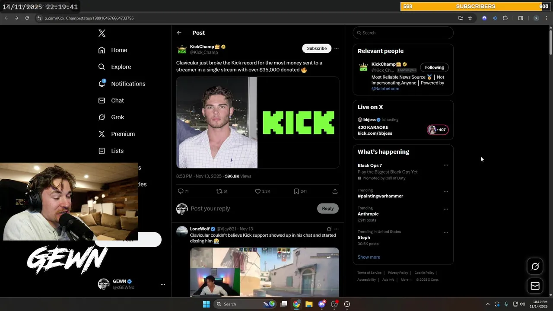Open the video thumbnail in LoneWolf's reply

(x=264, y=272)
